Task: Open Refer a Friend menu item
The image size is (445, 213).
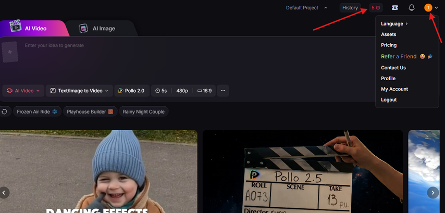Action: [406, 56]
